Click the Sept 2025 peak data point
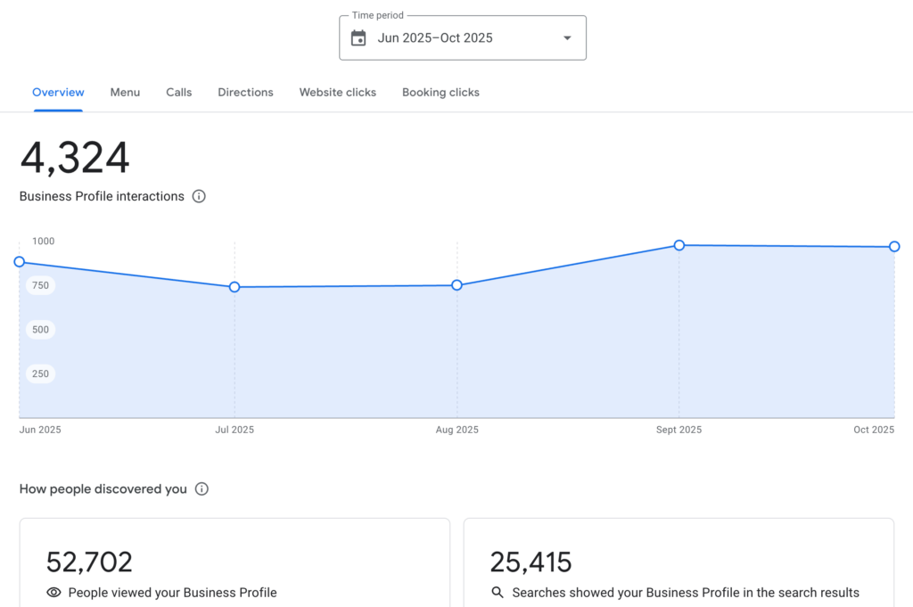913x607 pixels. (x=679, y=244)
